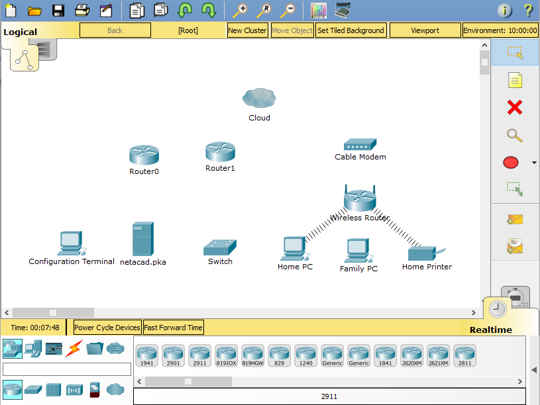Click Fast Forward Time
Image resolution: width=540 pixels, height=405 pixels.
[173, 327]
